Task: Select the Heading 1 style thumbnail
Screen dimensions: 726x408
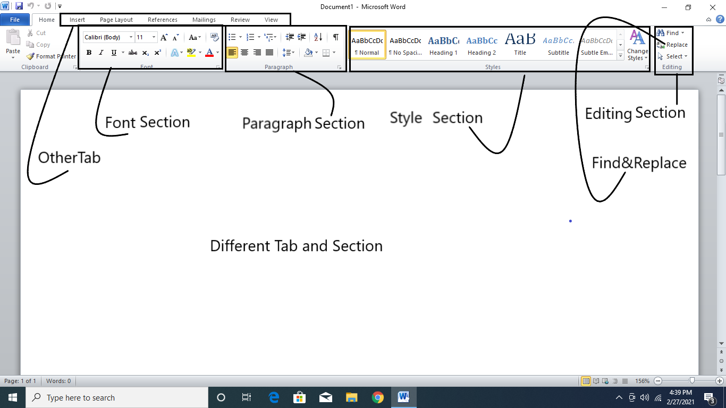Action: click(x=443, y=45)
